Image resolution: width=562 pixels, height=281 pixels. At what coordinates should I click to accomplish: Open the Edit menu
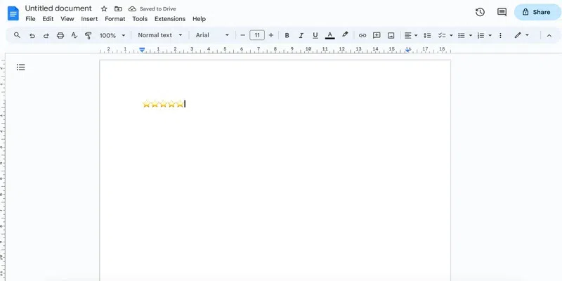pyautogui.click(x=48, y=19)
